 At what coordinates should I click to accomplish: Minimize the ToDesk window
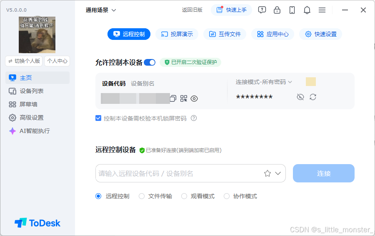(x=345, y=10)
